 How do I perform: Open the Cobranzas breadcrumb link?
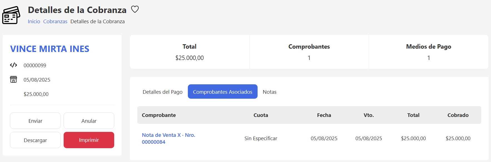pyautogui.click(x=55, y=22)
